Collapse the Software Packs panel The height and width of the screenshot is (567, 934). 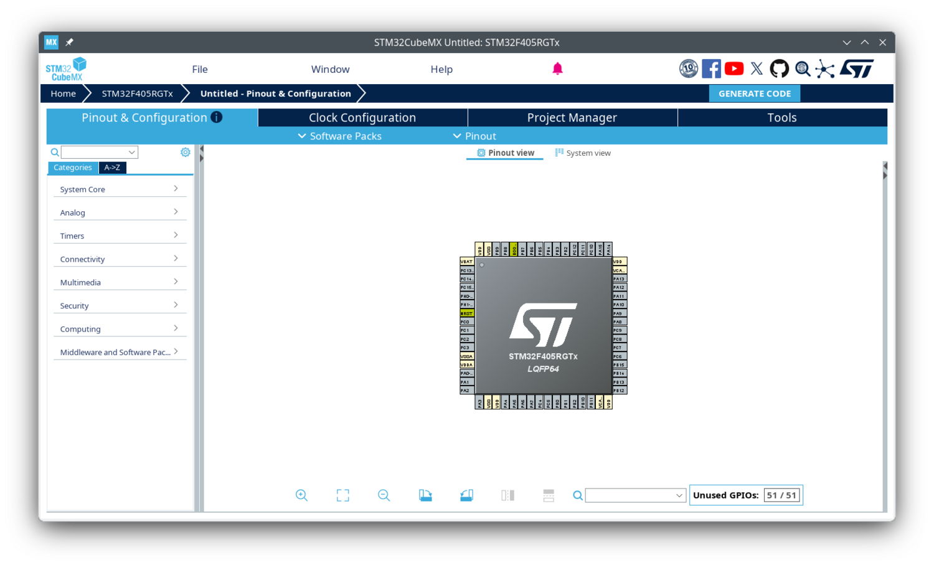[x=339, y=136]
